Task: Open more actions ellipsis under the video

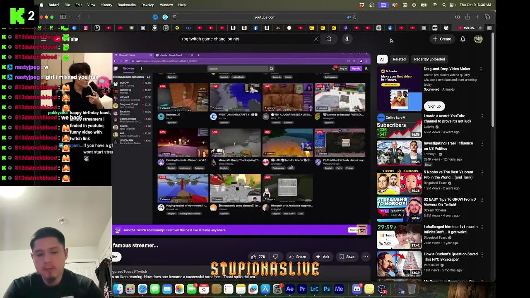Action: (x=366, y=257)
